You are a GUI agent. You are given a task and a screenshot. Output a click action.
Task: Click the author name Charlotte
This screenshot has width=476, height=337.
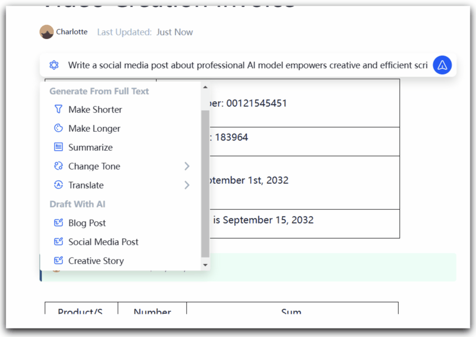(x=72, y=32)
